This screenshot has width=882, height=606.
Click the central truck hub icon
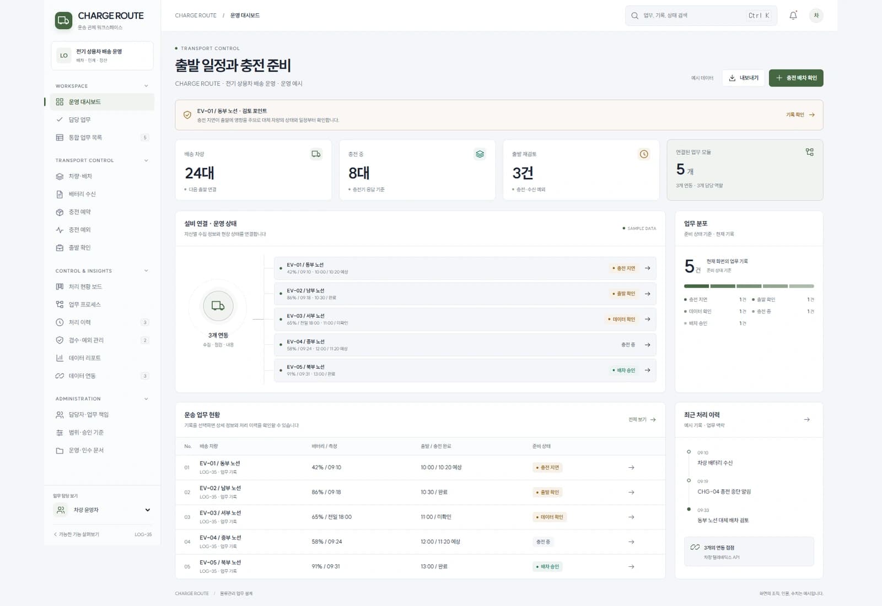click(x=218, y=306)
